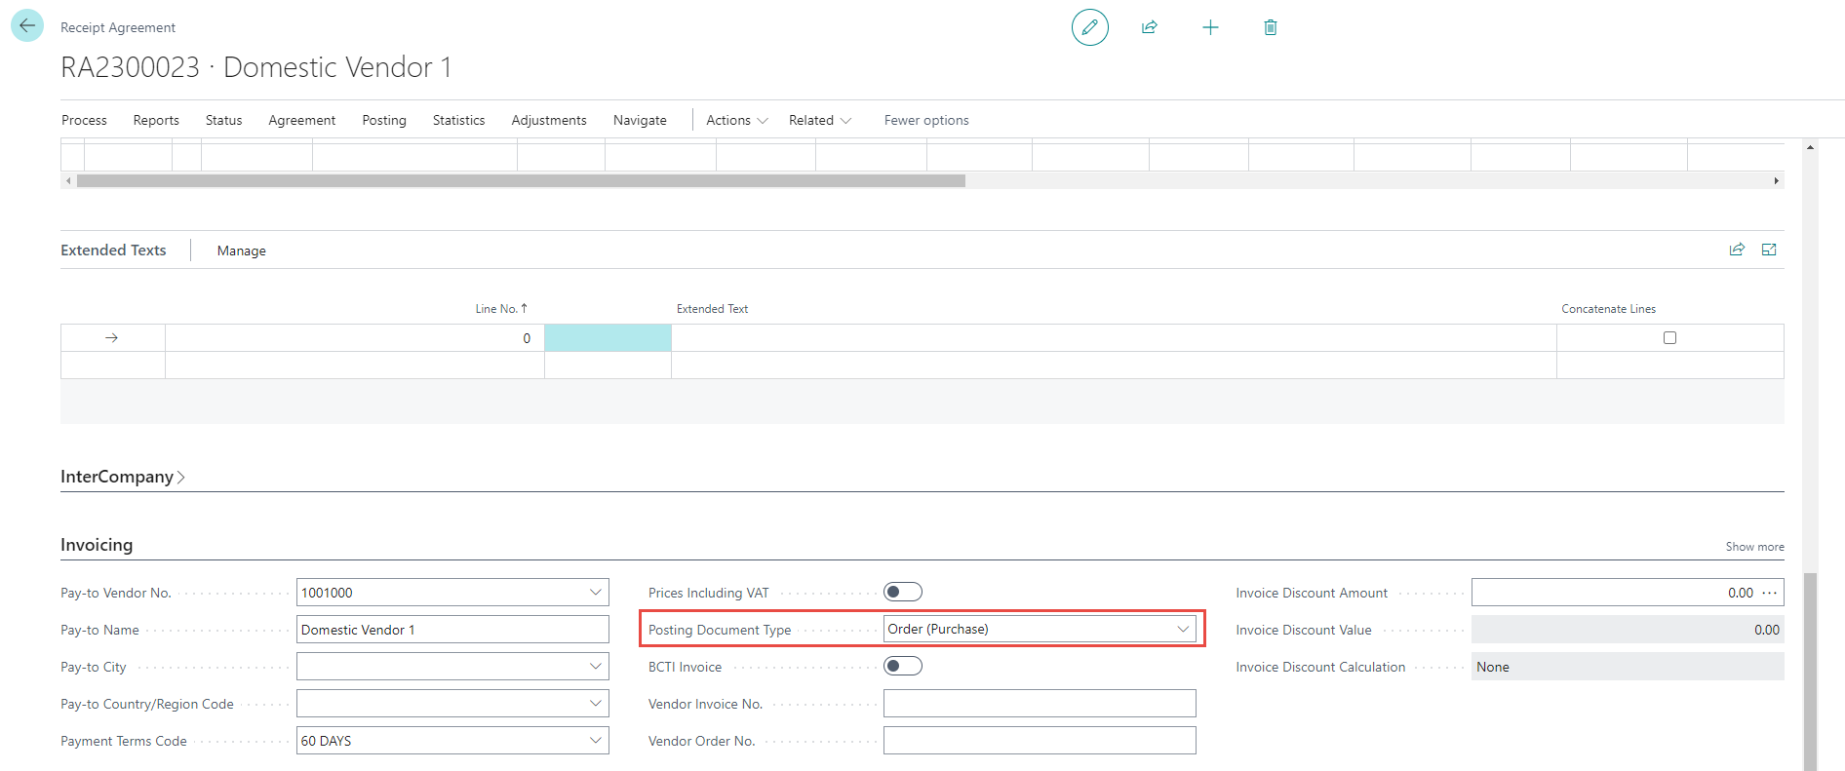Open the Statistics menu
This screenshot has width=1845, height=771.
pyautogui.click(x=458, y=120)
